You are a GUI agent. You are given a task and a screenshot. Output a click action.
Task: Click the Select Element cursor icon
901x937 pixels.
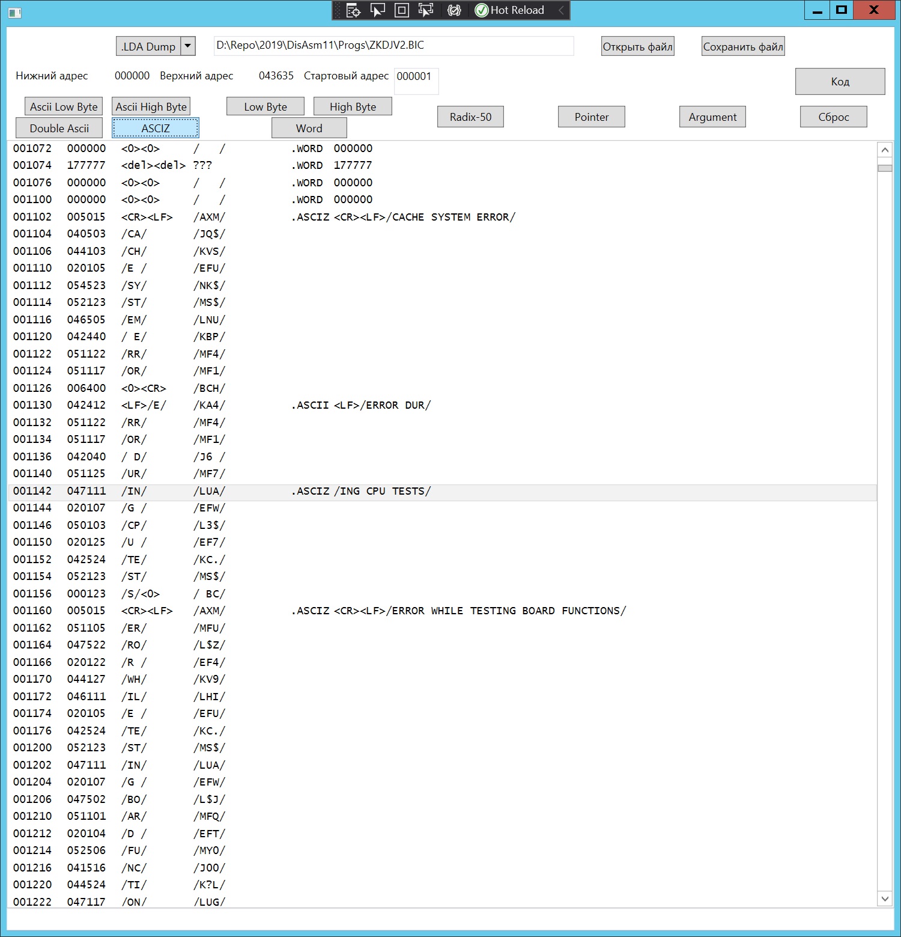coord(377,10)
